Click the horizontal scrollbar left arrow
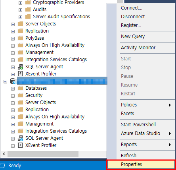 click(4, 154)
